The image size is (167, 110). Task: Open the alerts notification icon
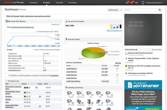click(128, 2)
